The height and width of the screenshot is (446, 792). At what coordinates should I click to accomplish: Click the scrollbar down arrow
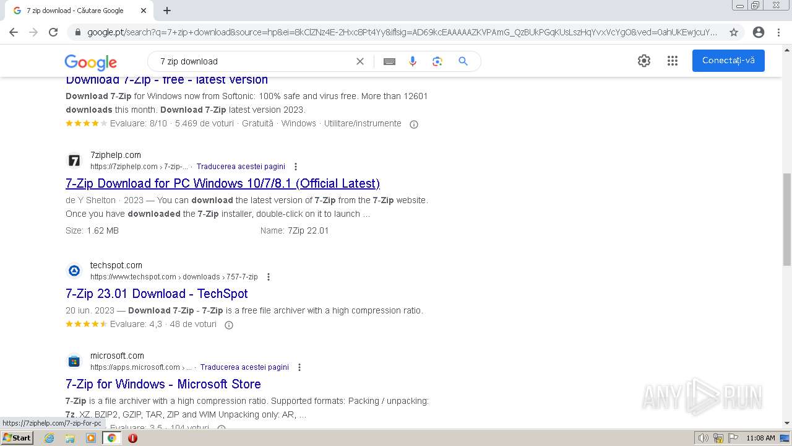point(786,423)
